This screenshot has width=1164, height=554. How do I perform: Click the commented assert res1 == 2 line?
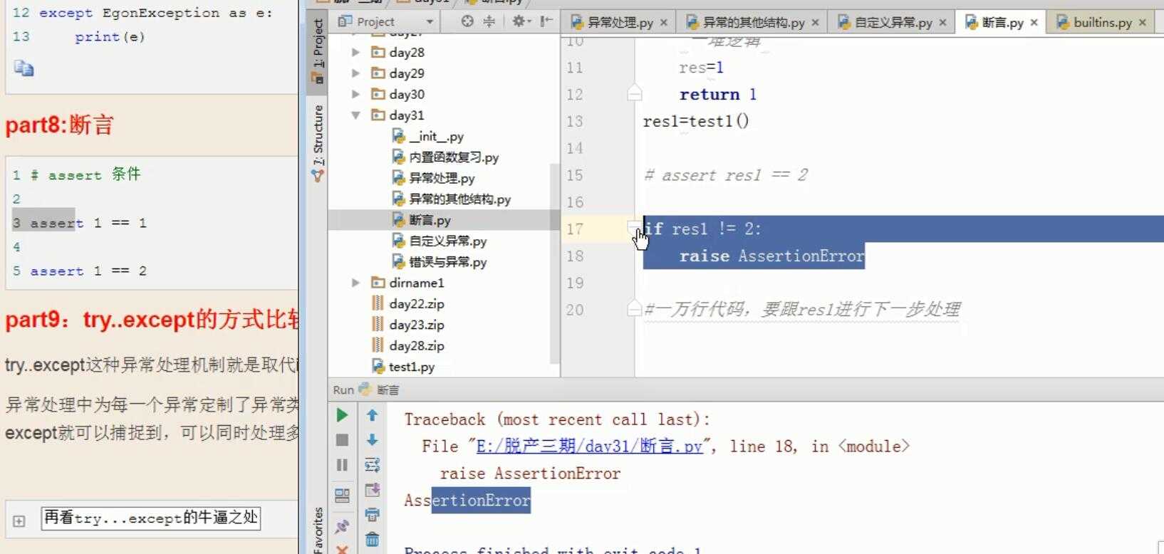point(726,175)
